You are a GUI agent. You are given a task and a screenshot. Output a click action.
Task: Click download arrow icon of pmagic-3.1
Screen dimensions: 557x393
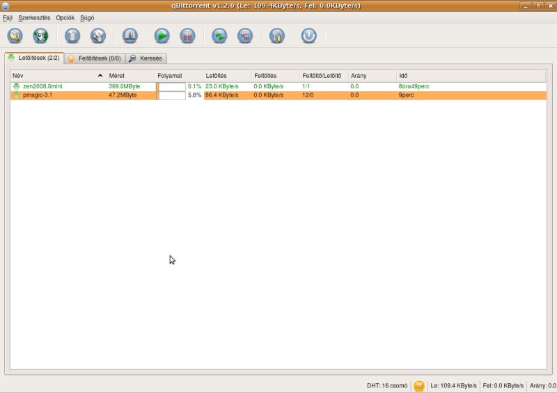click(16, 95)
